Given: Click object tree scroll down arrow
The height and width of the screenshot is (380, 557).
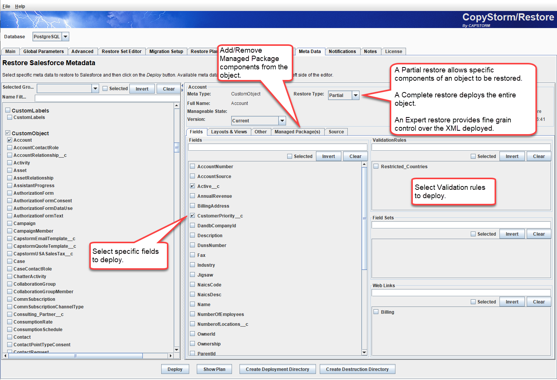Looking at the screenshot, I should tap(177, 349).
